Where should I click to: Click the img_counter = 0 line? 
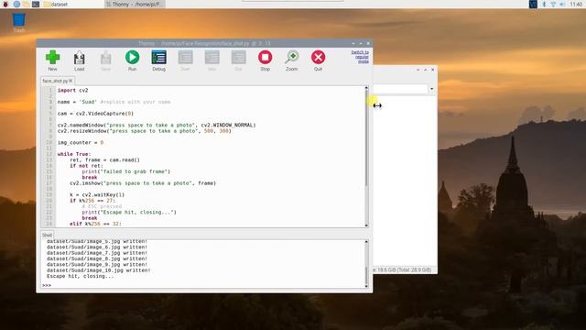pos(81,143)
